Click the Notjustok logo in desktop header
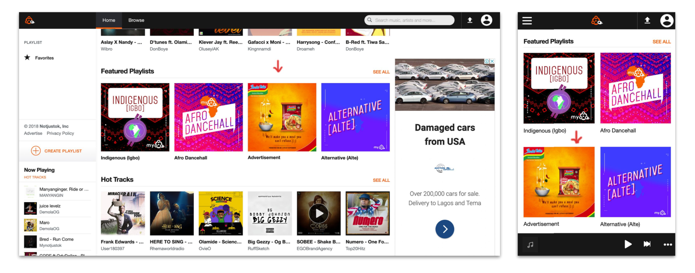The image size is (695, 273). [x=30, y=20]
